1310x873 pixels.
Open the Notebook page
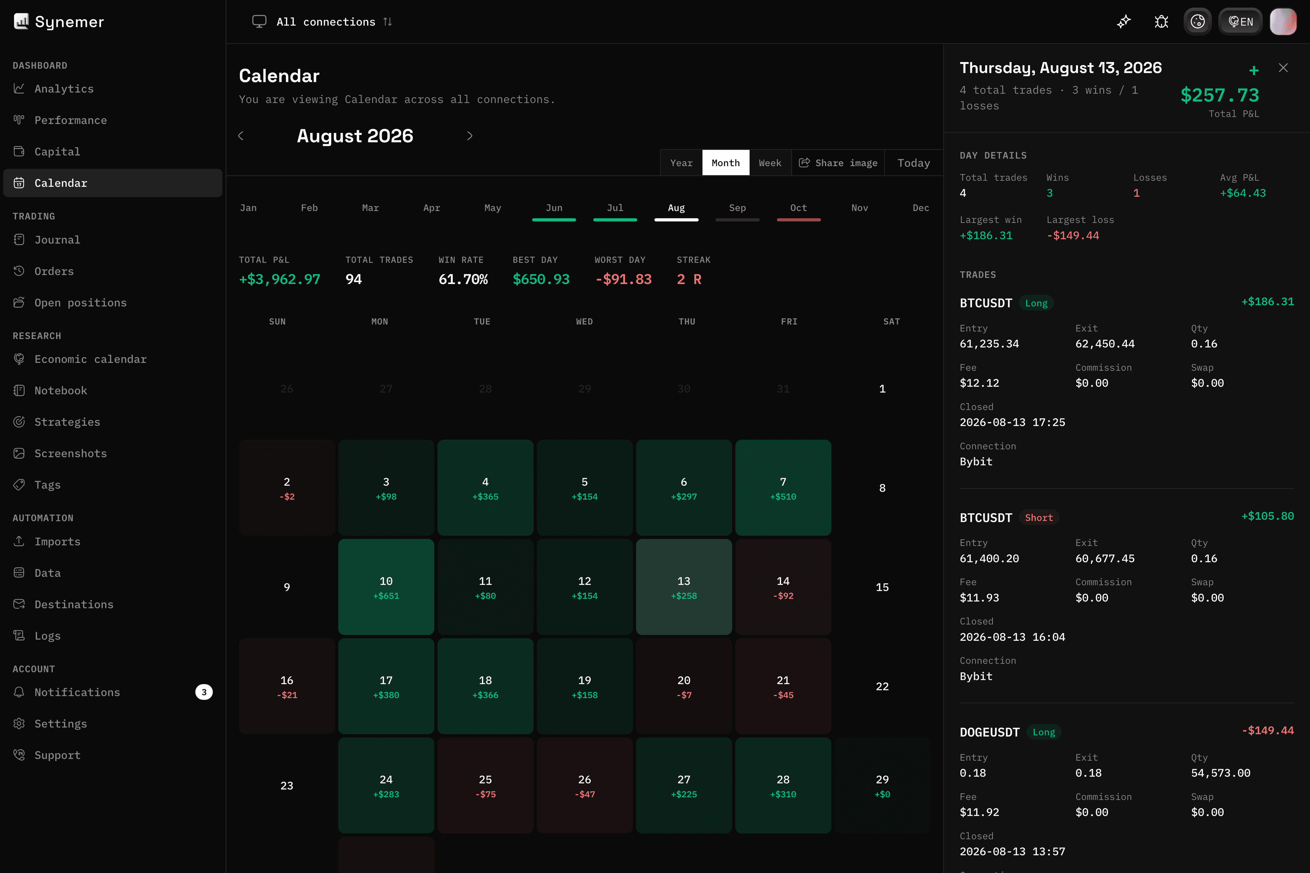[113, 390]
